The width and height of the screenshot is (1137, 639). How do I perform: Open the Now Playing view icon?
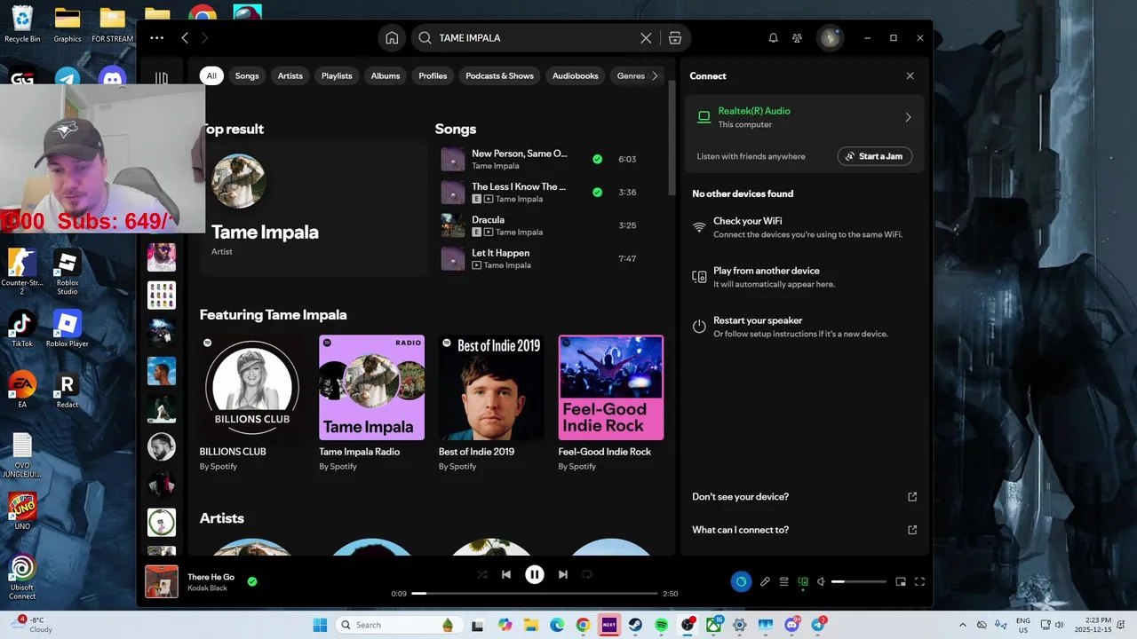[741, 581]
